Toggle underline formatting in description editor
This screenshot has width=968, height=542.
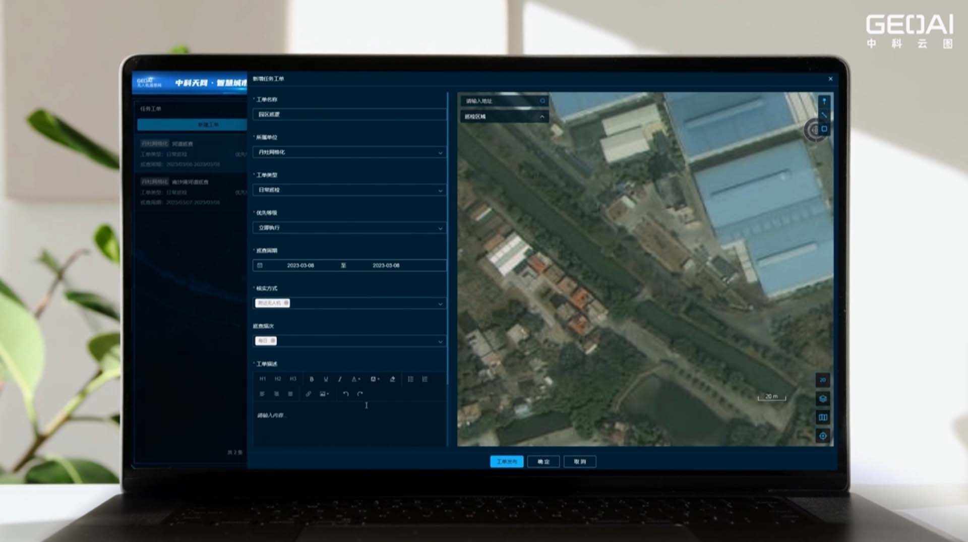pos(326,379)
